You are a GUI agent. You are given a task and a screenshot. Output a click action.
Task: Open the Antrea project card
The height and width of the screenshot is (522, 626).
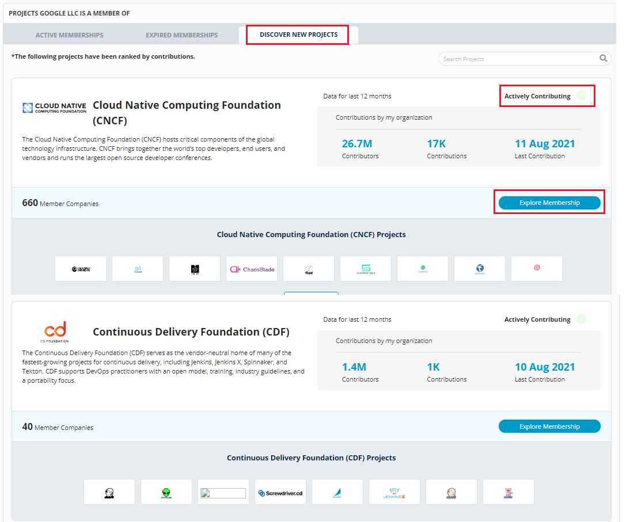(423, 269)
